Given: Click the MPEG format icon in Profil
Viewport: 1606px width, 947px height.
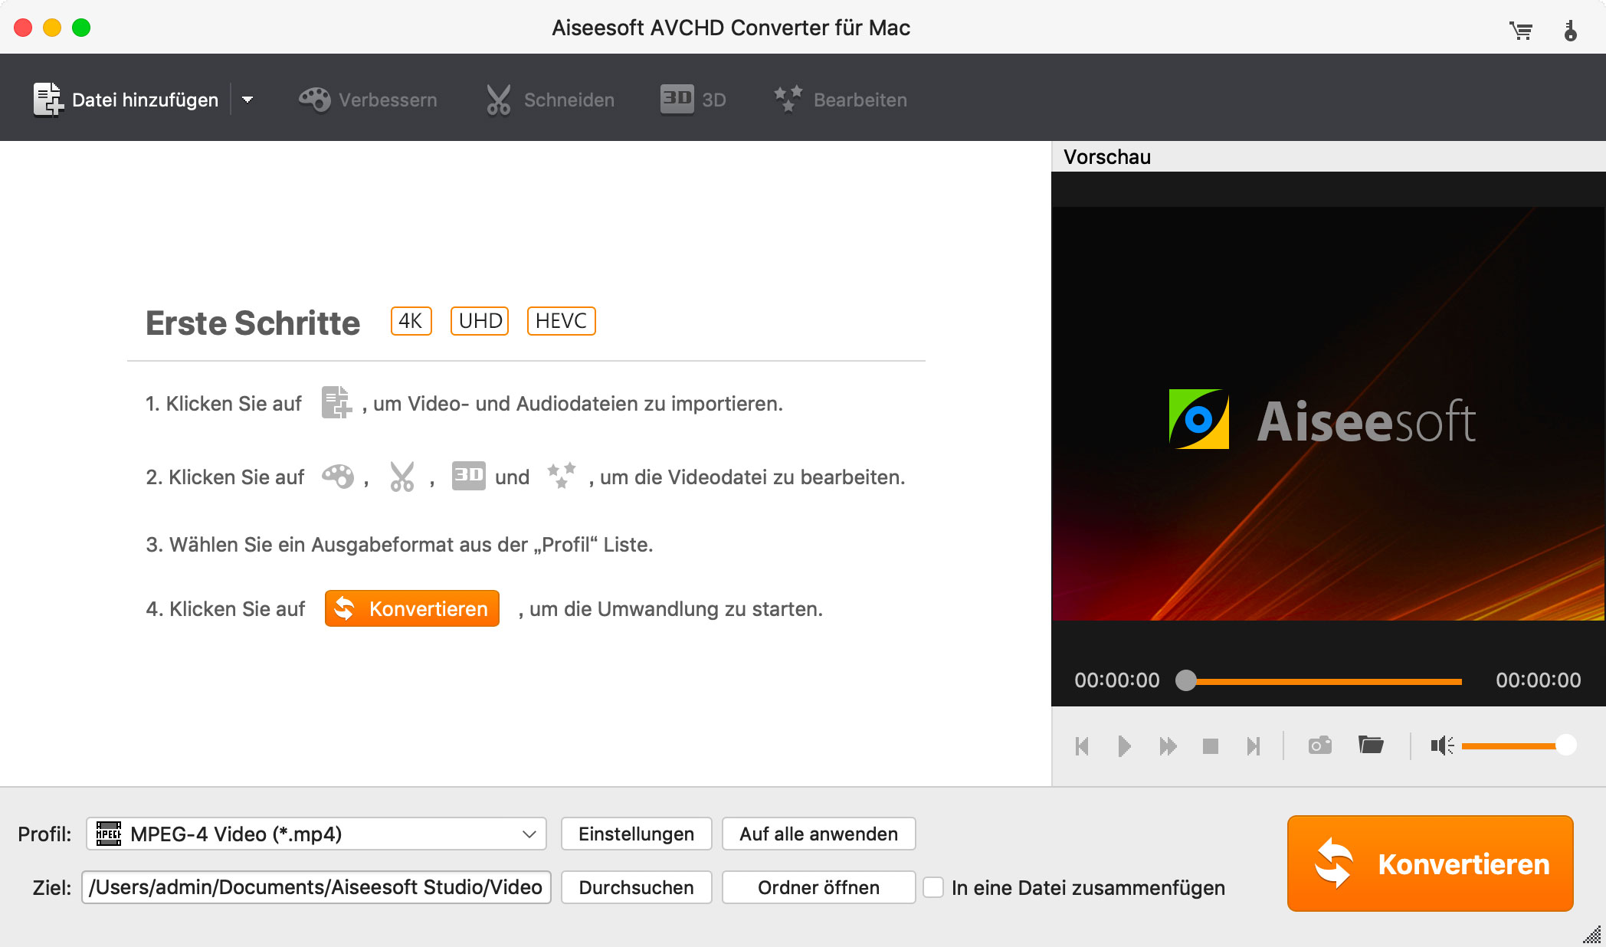Looking at the screenshot, I should tap(109, 834).
